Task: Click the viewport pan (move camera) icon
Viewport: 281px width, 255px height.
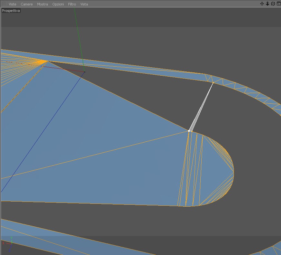Action: click(x=262, y=4)
